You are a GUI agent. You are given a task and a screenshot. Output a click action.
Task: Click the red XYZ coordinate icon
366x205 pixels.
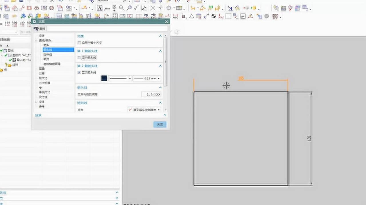(x=221, y=17)
